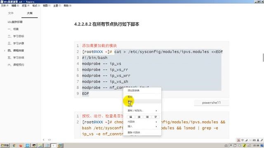Click the soft keyboard icon in the IME bar
Viewport: 264px width, 148px height.
tap(254, 140)
